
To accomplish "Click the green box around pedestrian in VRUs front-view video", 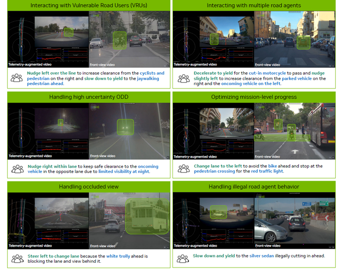I will click(119, 40).
